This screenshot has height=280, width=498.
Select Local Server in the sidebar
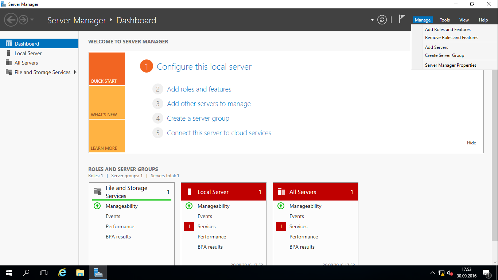pyautogui.click(x=39, y=53)
